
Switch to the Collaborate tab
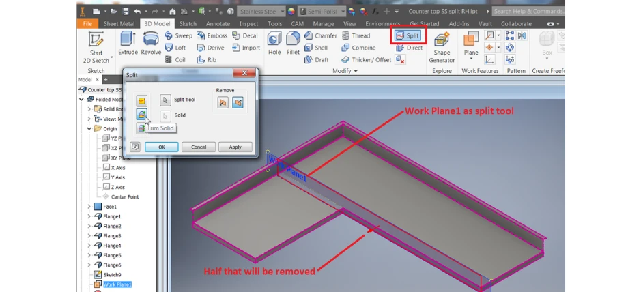pos(516,24)
